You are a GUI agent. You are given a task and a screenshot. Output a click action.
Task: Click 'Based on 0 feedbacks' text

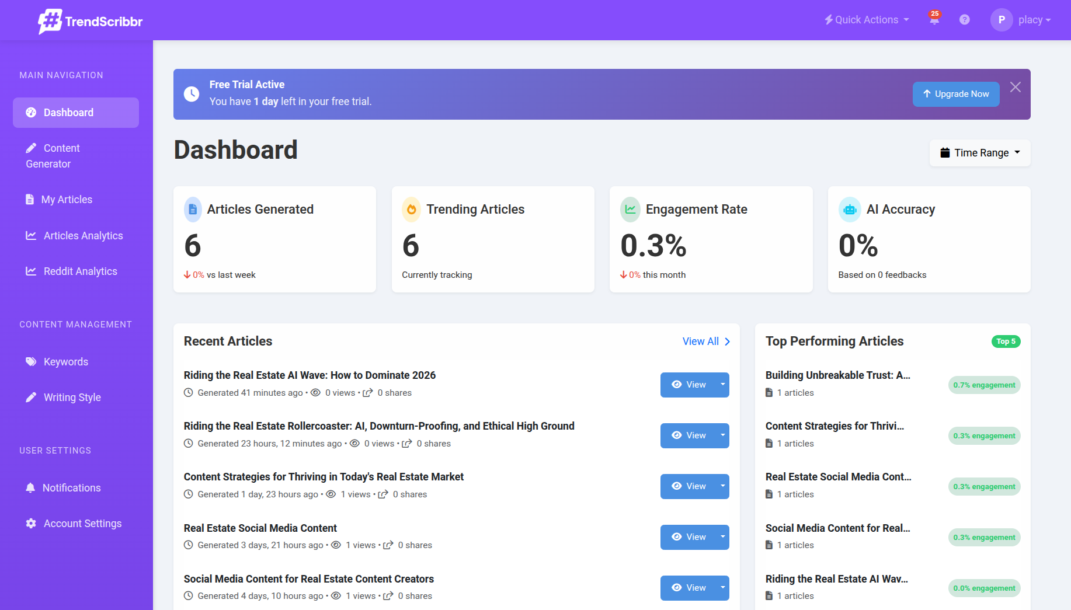click(x=882, y=275)
